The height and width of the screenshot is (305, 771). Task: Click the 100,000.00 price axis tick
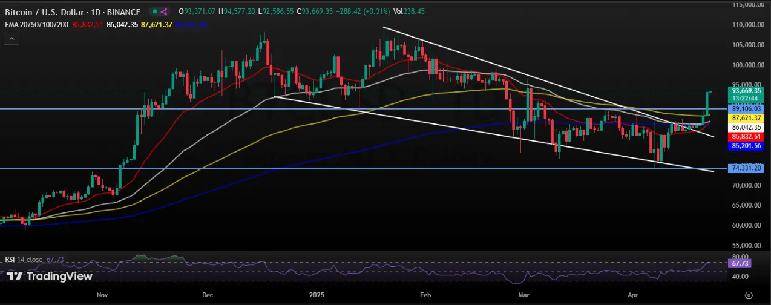click(749, 65)
